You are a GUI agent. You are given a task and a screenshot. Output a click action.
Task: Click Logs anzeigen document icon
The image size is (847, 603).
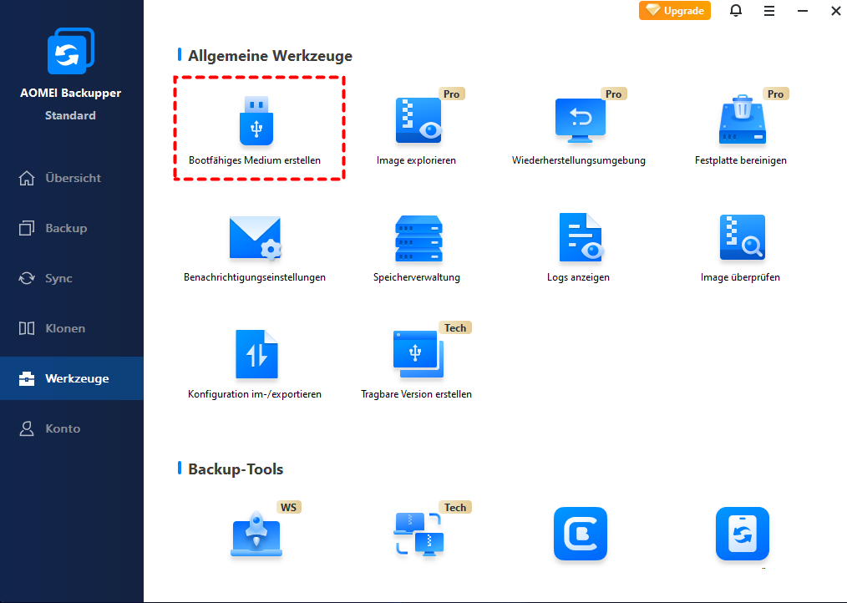pyautogui.click(x=580, y=239)
